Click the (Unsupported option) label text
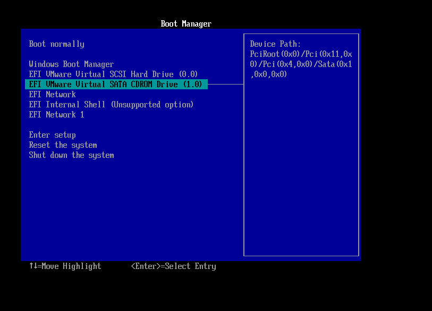Viewport: 432px width, 311px height. click(152, 105)
